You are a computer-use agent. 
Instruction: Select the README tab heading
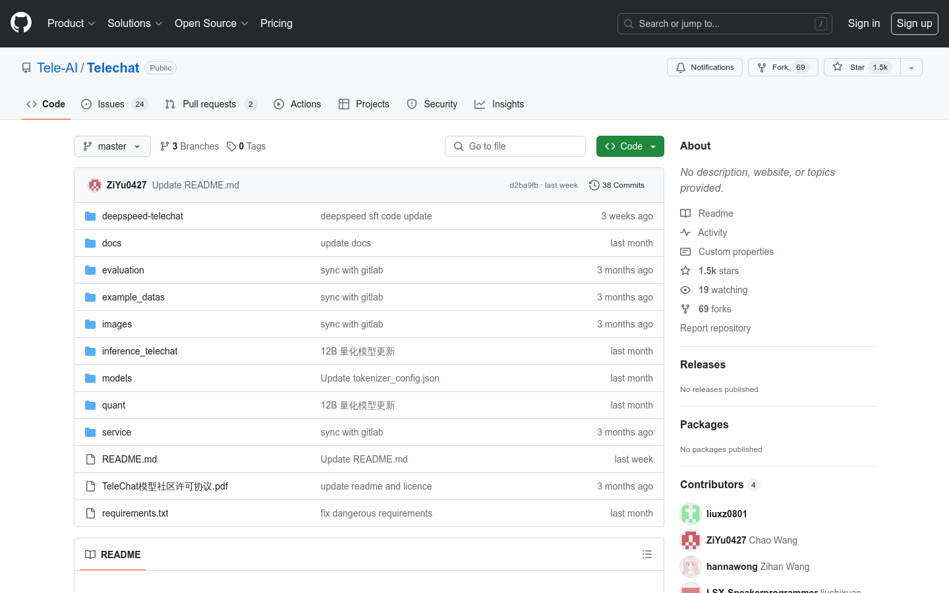[x=113, y=555]
